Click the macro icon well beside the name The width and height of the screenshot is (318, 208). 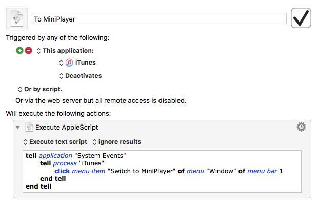tap(16, 18)
